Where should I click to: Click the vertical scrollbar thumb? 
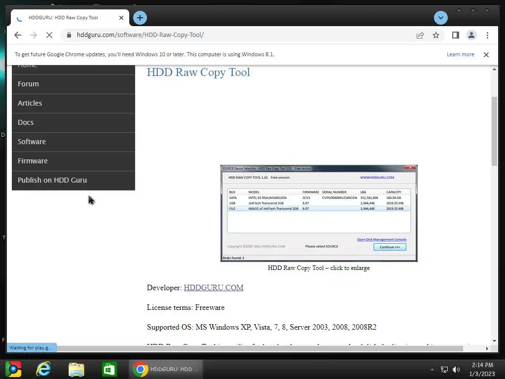click(494, 131)
